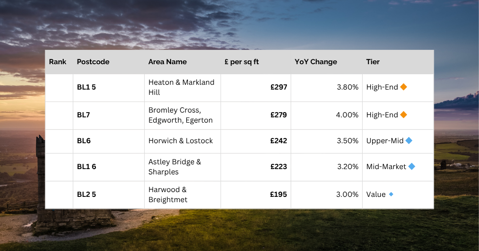Click the blue diamond beside Mid-Market
This screenshot has height=251, width=479.
(x=411, y=167)
